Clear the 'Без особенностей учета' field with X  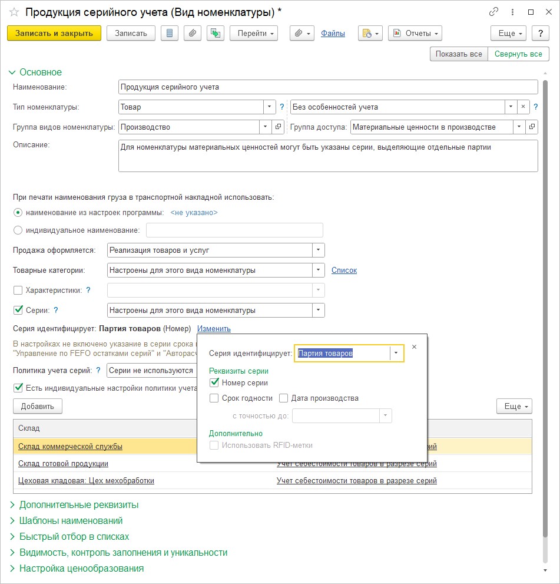(x=522, y=107)
